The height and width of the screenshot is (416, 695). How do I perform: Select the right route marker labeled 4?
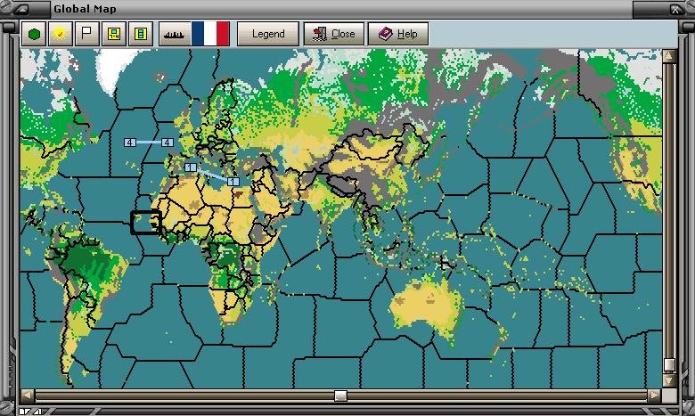coord(168,143)
